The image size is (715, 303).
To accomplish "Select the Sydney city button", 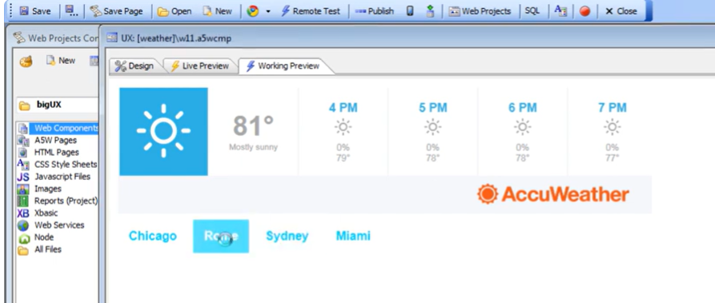I will tap(287, 236).
